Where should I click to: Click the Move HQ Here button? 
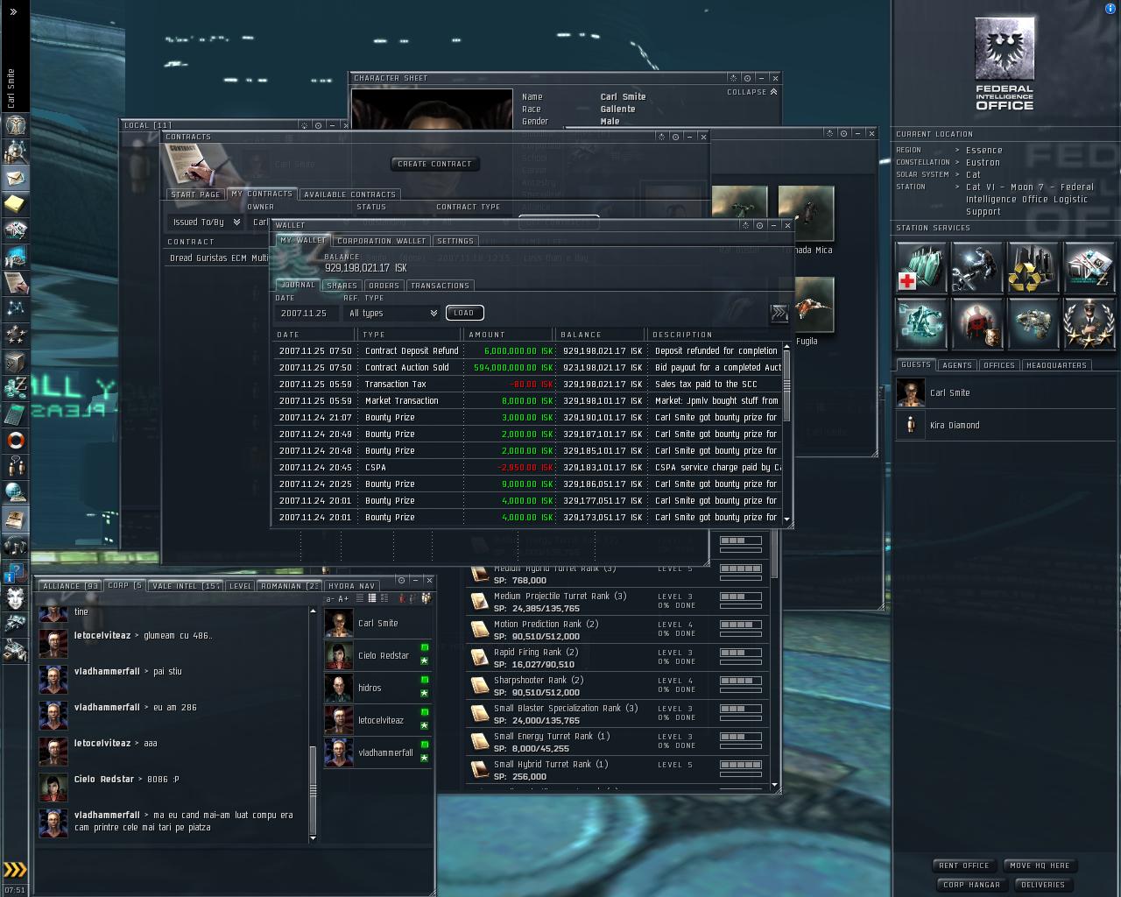[x=1040, y=865]
